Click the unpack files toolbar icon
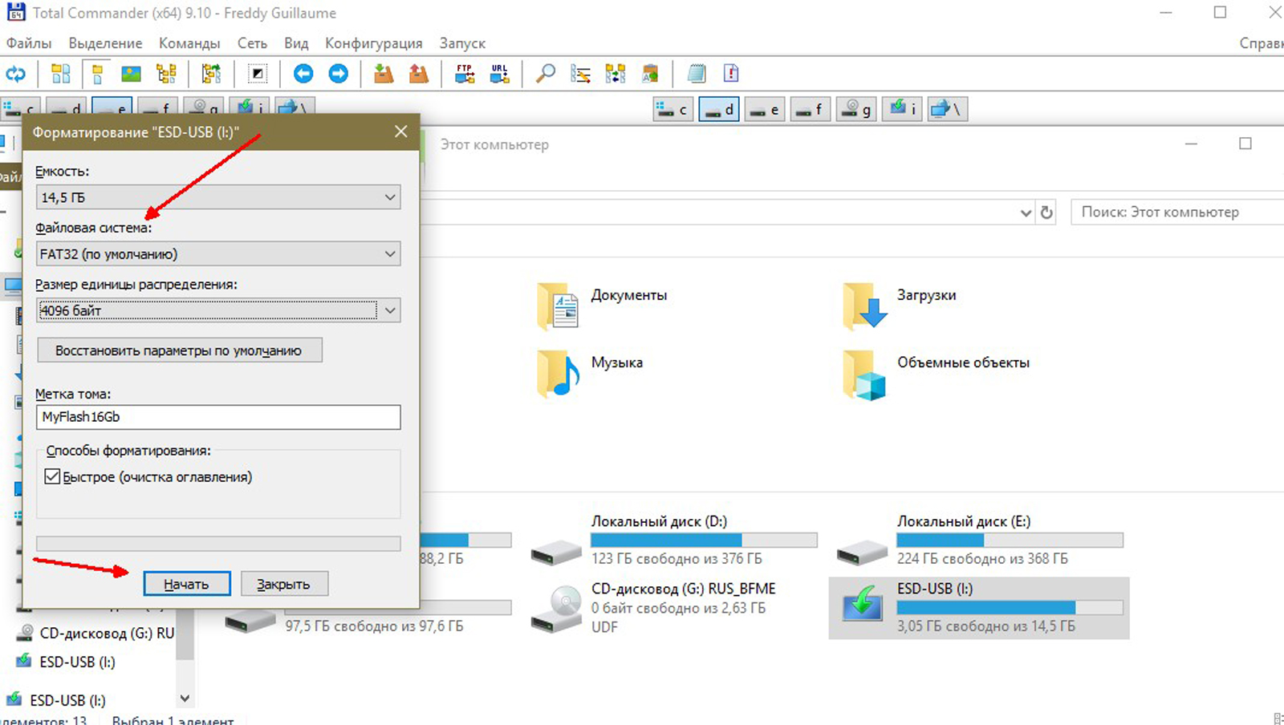This screenshot has height=725, width=1284. 419,75
